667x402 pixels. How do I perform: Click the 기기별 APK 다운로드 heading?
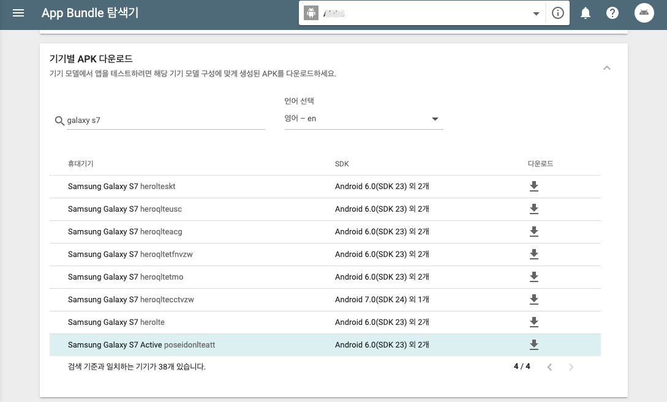click(x=91, y=59)
